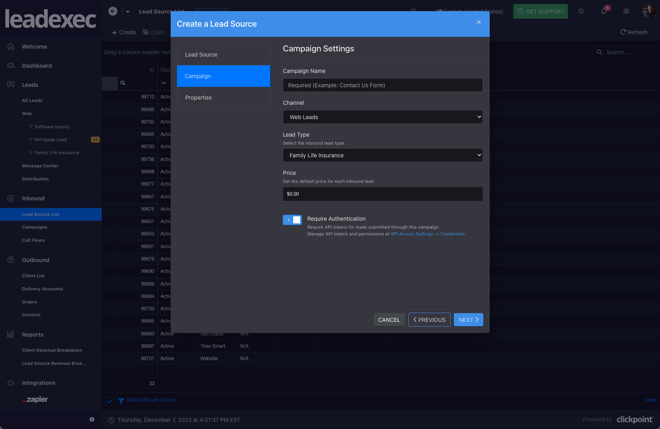The image size is (660, 429).
Task: Toggle the Require Authentication switch
Action: (x=292, y=220)
